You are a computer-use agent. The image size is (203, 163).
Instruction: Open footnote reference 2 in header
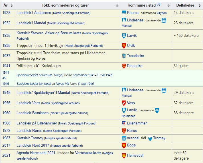[x=158, y=4]
